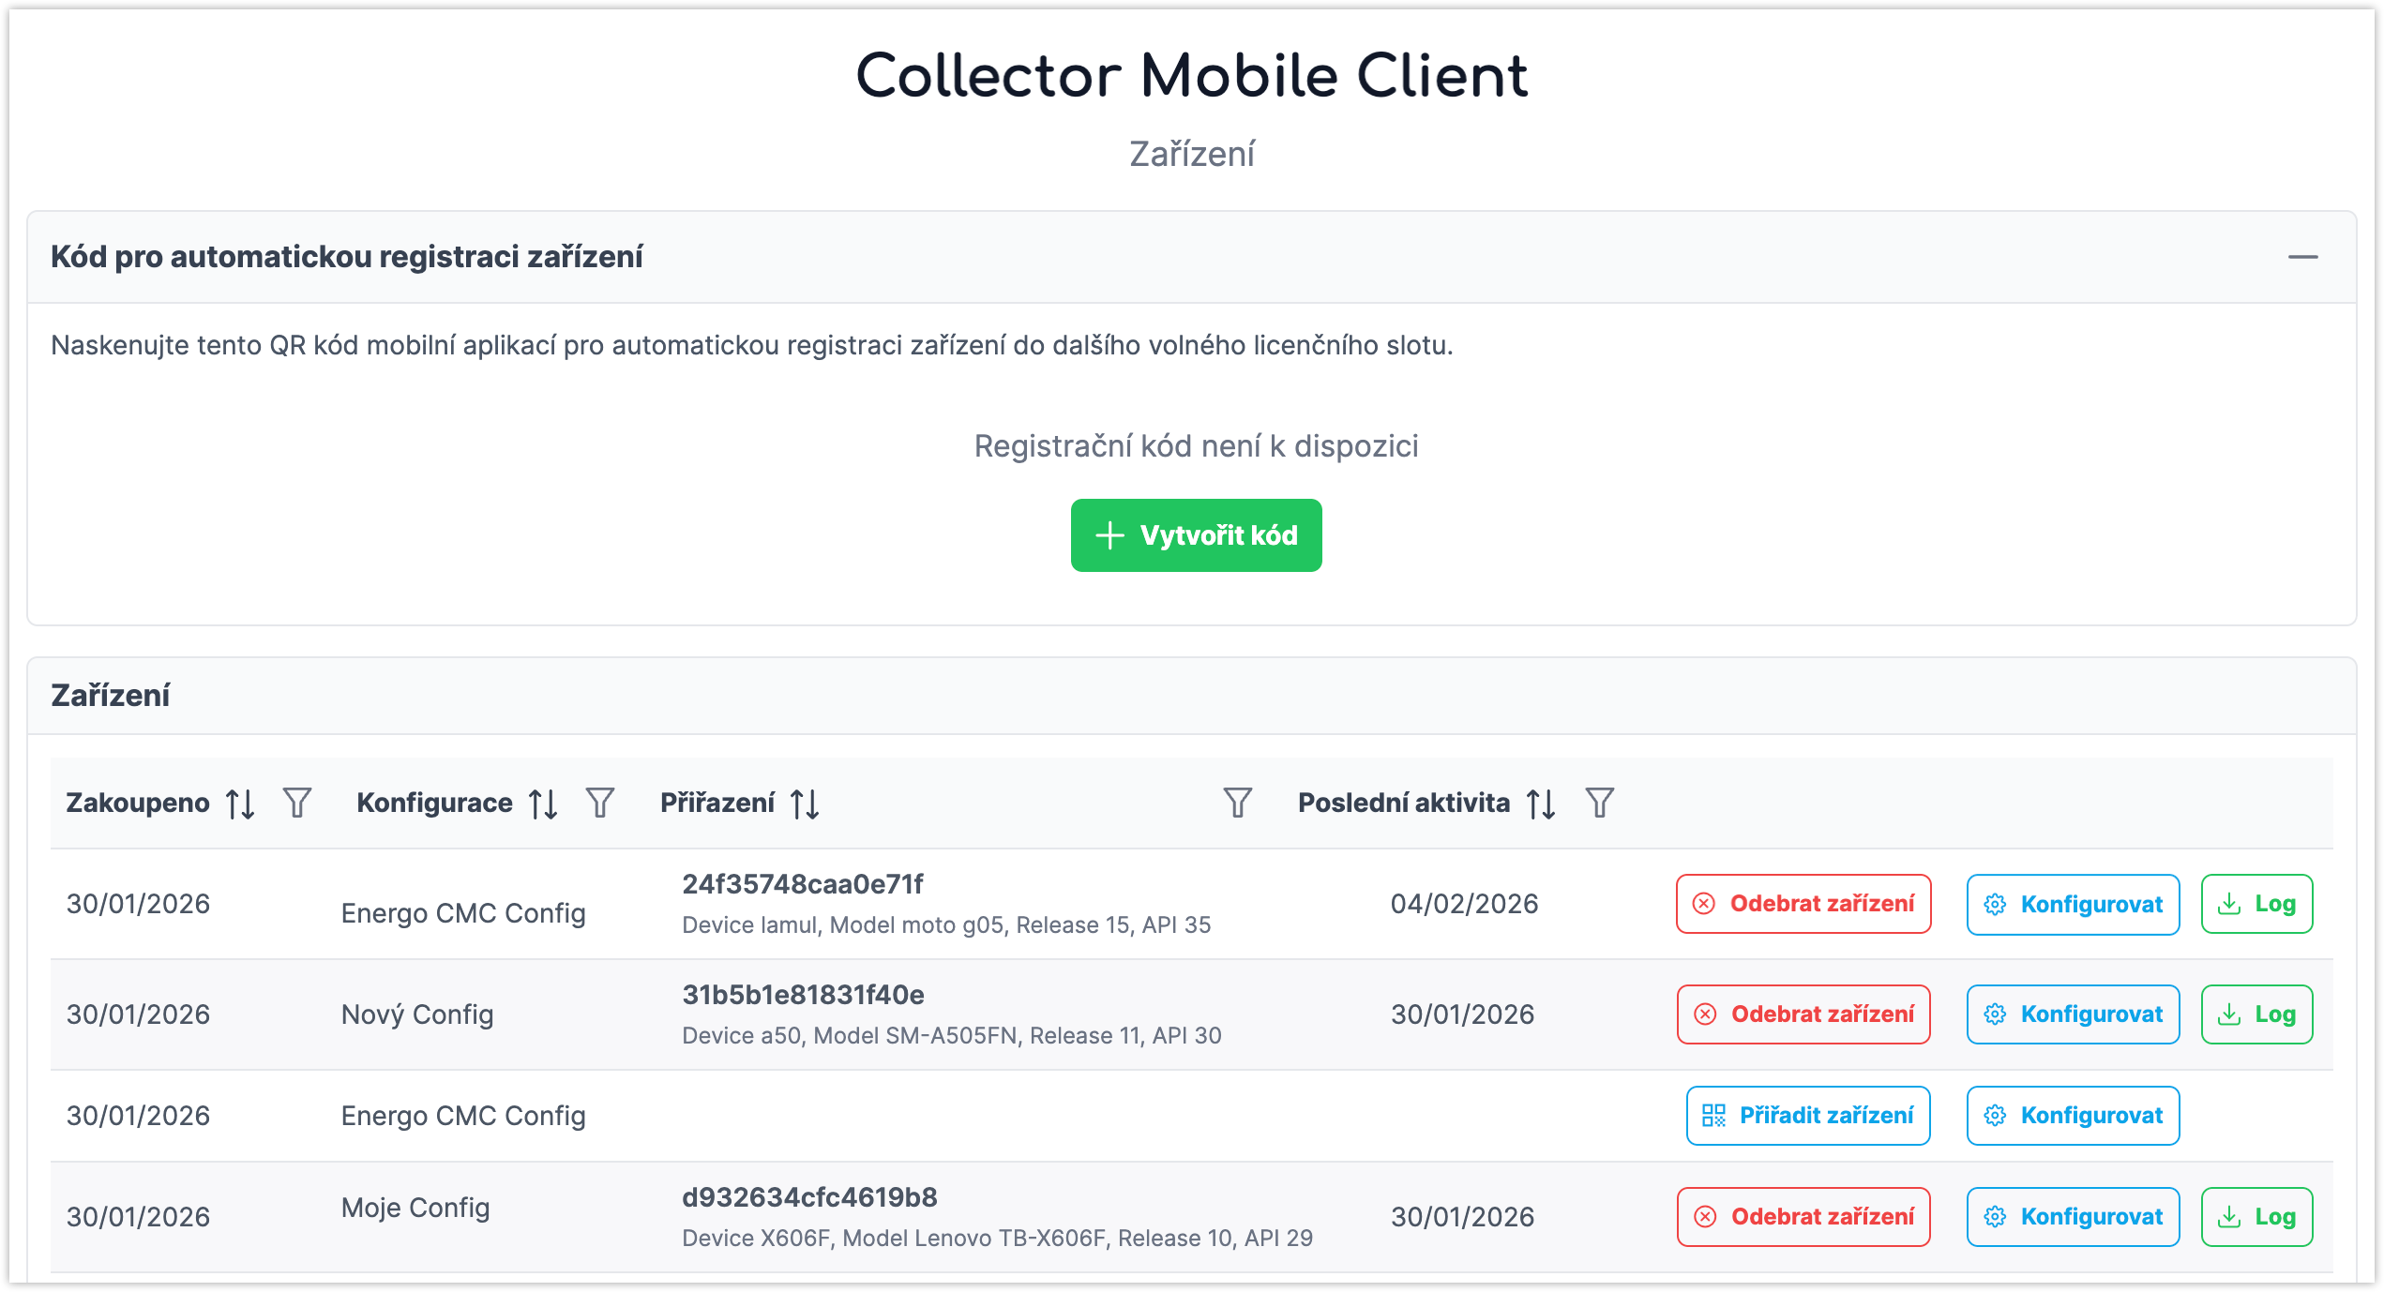Click Přiřadit zařízení for unassigned license
Viewport: 2384px width, 1292px height.
click(x=1807, y=1116)
